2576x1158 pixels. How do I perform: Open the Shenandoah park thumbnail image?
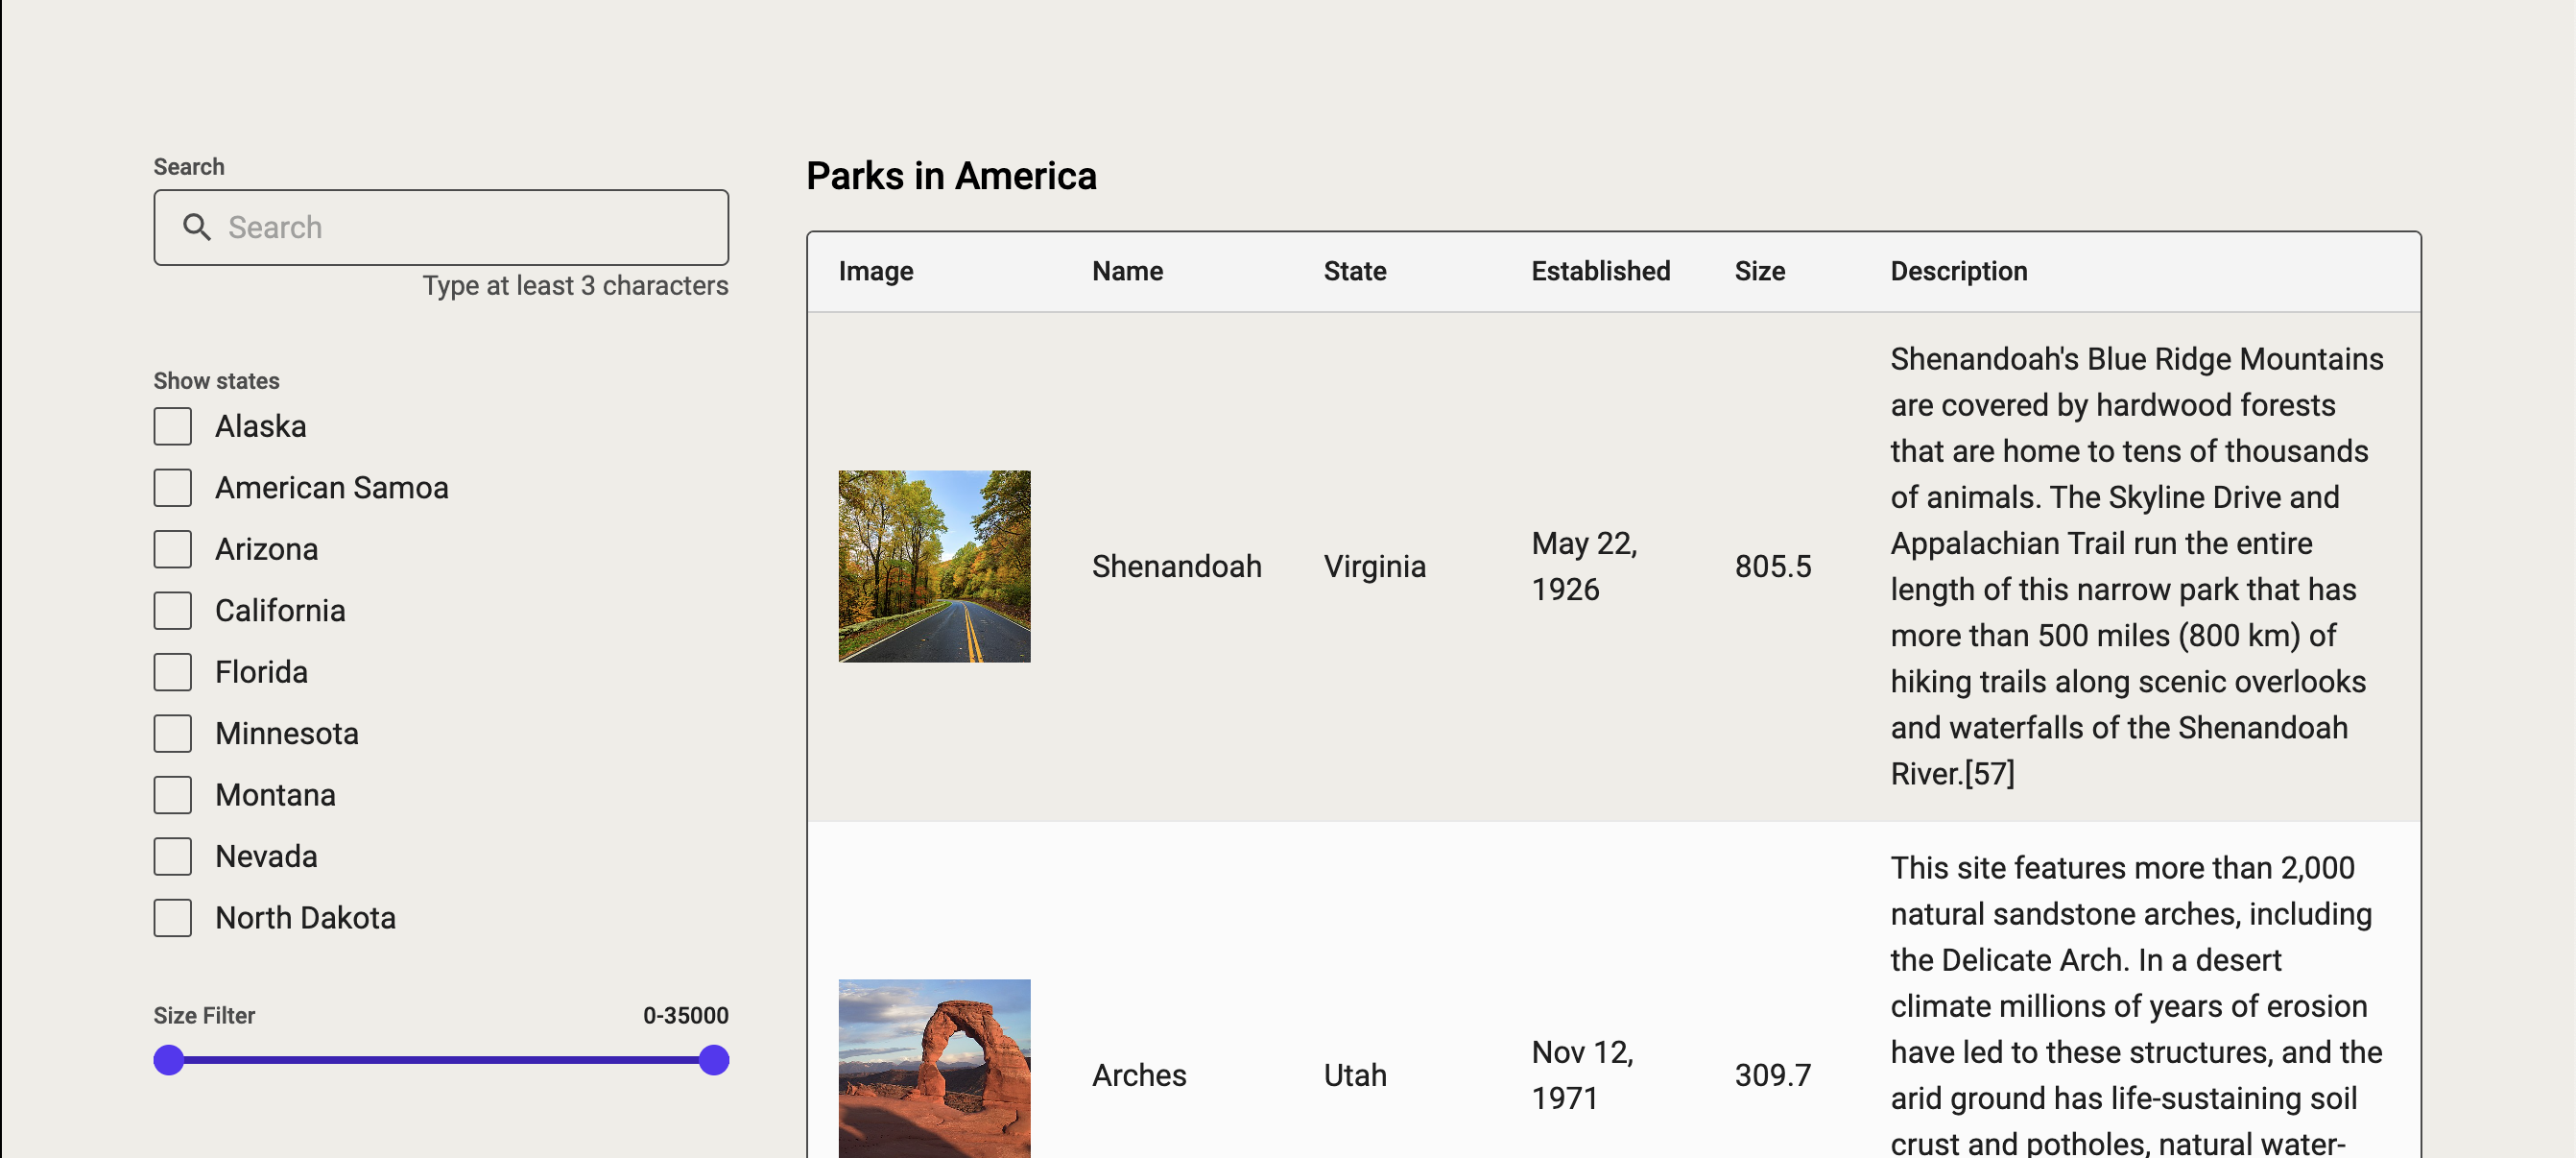(934, 567)
